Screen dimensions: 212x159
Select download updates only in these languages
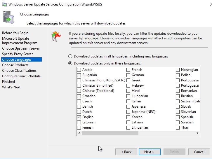click(x=70, y=63)
